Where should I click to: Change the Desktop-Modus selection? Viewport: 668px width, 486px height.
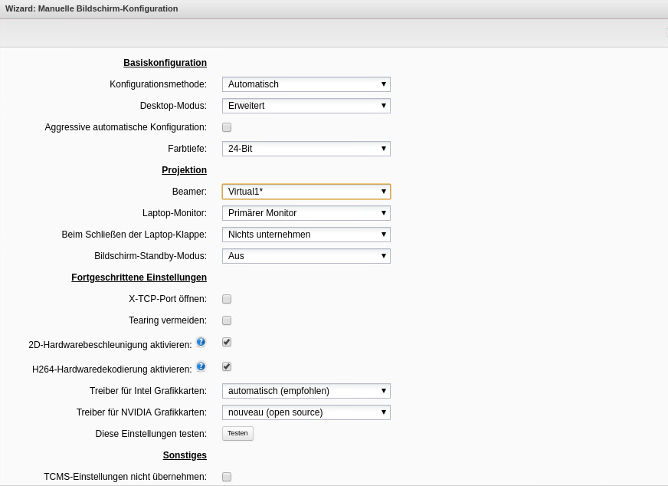[x=306, y=106]
